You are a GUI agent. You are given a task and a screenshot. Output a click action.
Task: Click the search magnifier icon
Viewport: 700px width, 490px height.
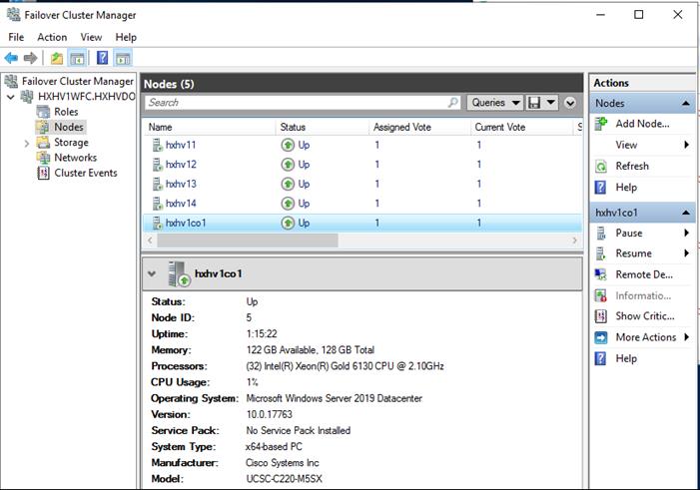pyautogui.click(x=452, y=103)
